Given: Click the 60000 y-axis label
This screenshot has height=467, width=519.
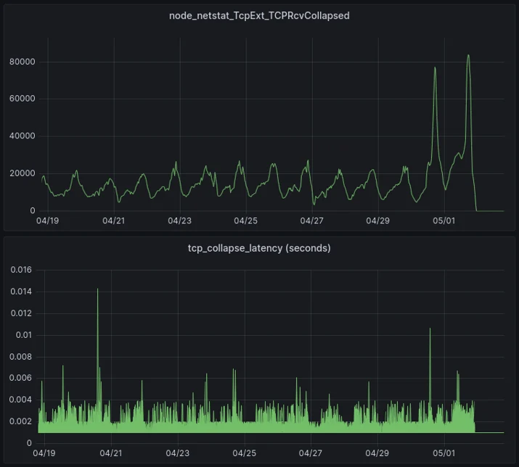Looking at the screenshot, I should (23, 99).
